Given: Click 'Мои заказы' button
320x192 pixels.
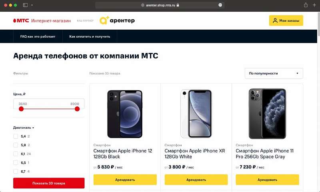Looking at the screenshot, I should pyautogui.click(x=286, y=20).
